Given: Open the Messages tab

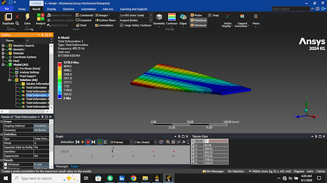Looking at the screenshot, I should [62, 166].
